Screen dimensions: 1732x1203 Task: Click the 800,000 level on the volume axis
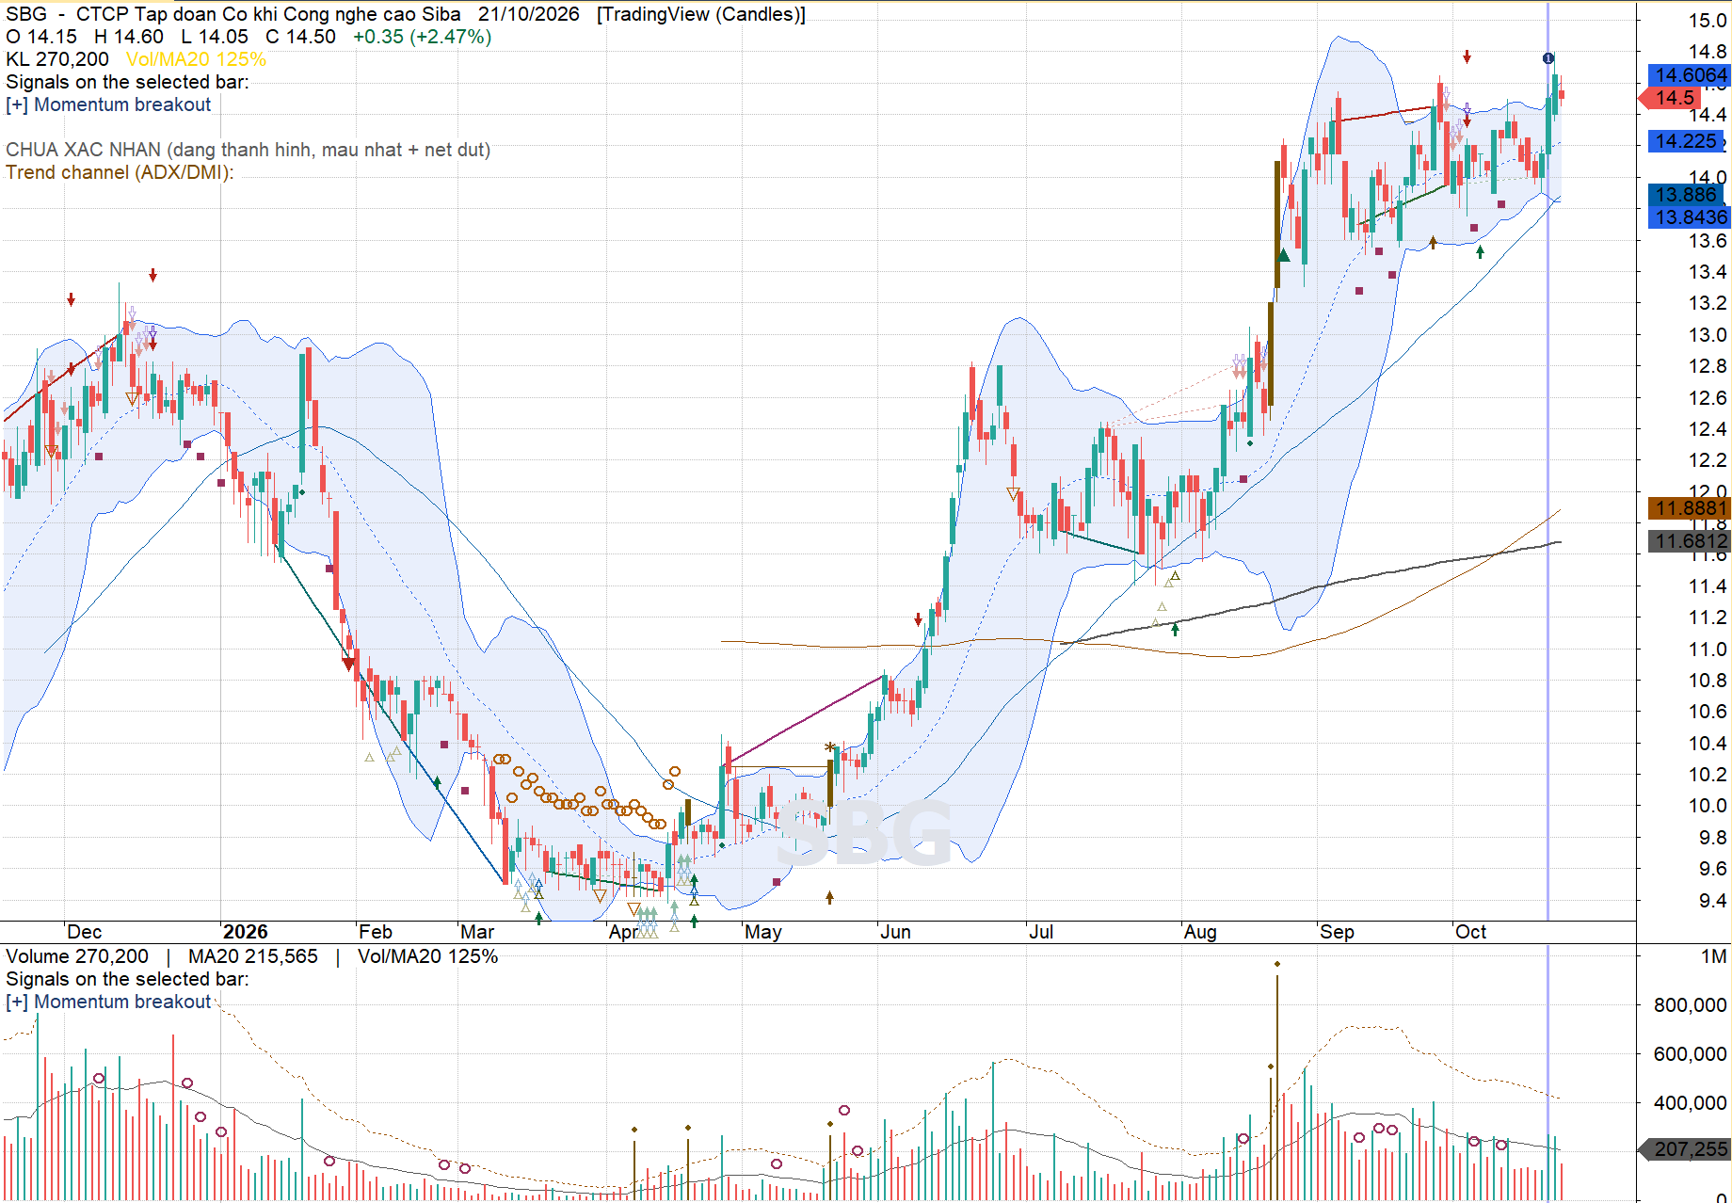(1690, 1005)
